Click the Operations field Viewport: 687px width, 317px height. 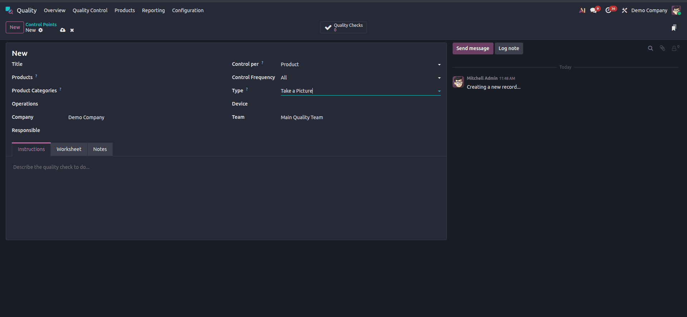click(x=145, y=104)
